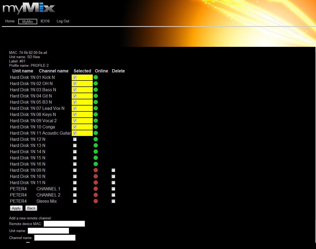316x249 pixels.
Task: Select the 12 N channel checkbox
Action: 75,139
